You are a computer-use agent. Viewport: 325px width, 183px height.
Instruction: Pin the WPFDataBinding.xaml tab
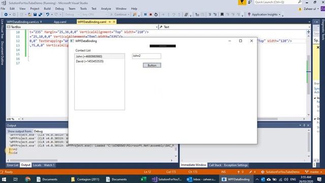[110, 22]
